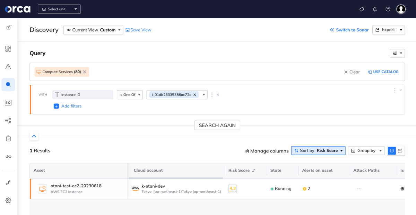Screen dimensions: 416x215
Task: Open the Select unit dropdown
Action: pyautogui.click(x=59, y=9)
